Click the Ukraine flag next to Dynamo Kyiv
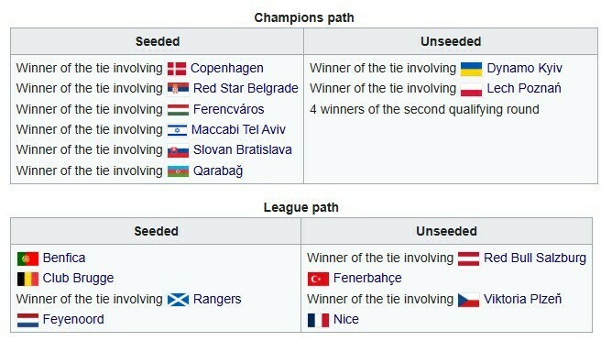 (471, 69)
